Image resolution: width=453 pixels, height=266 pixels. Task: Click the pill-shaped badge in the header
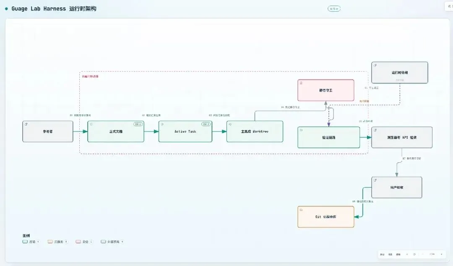pyautogui.click(x=334, y=9)
